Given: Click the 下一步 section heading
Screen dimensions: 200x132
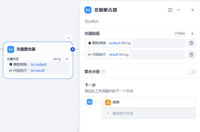Looking at the screenshot, I should point(90,85).
